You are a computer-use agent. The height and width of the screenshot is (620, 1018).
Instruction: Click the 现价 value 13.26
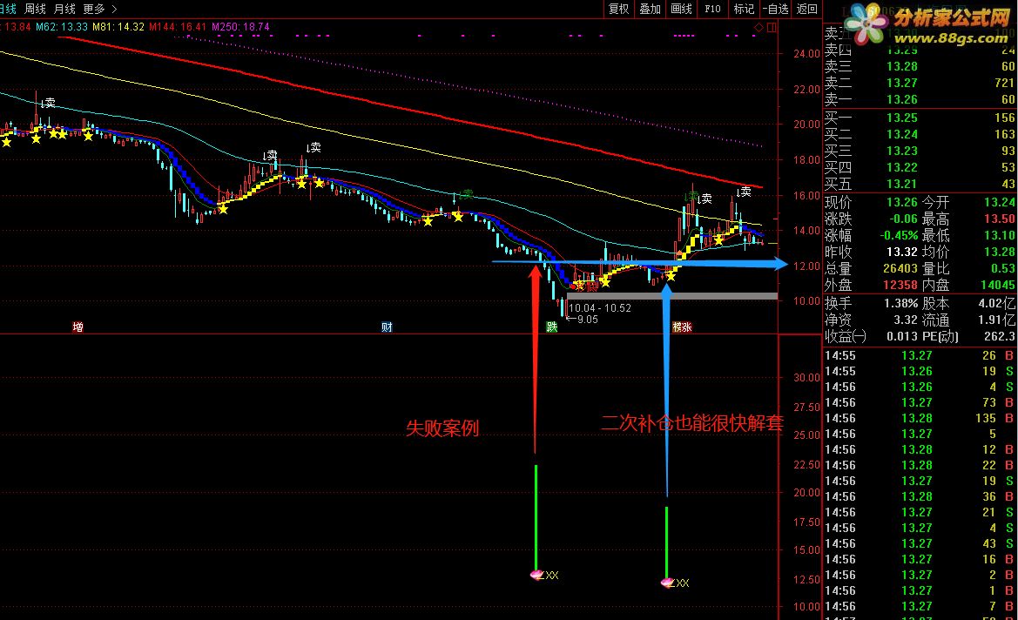[902, 203]
